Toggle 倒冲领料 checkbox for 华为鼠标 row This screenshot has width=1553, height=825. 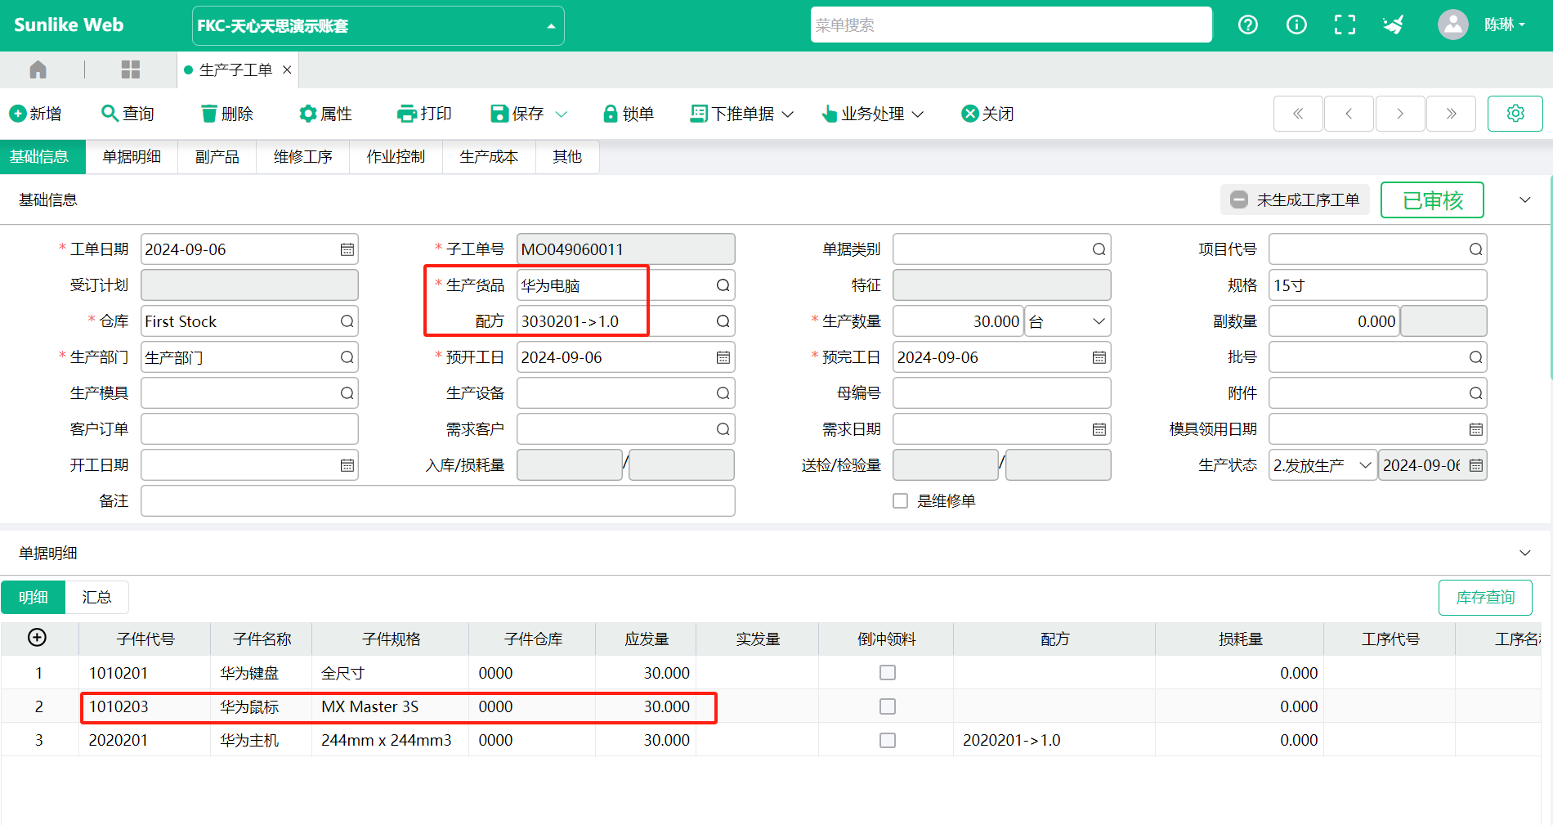coord(887,706)
